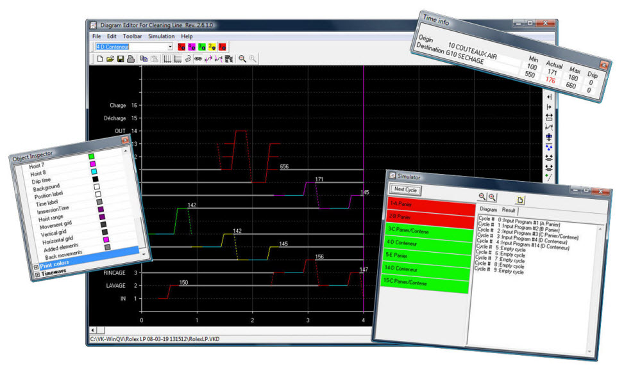The image size is (624, 373).
Task: Expand the Timeways tree node
Action: [x=37, y=273]
